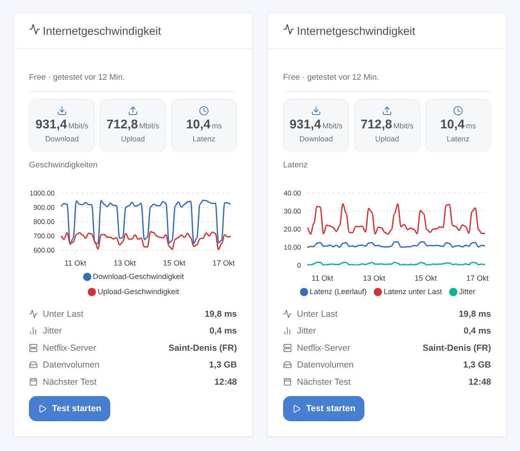This screenshot has height=451, width=520.
Task: Click the red Upload-Geschwindigkeit legend dot
Action: point(92,292)
